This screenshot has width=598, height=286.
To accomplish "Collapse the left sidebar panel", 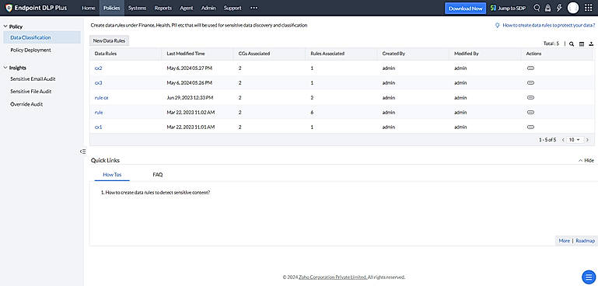I will tap(82, 152).
